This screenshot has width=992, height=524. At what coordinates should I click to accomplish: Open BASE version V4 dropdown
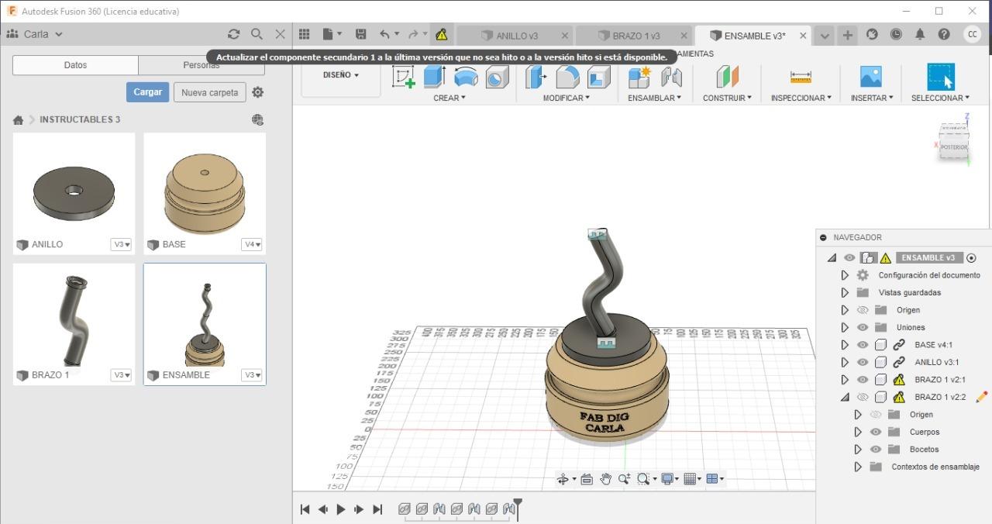(252, 244)
